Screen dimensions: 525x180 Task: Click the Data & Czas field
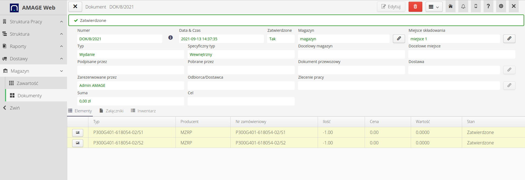coord(221,39)
